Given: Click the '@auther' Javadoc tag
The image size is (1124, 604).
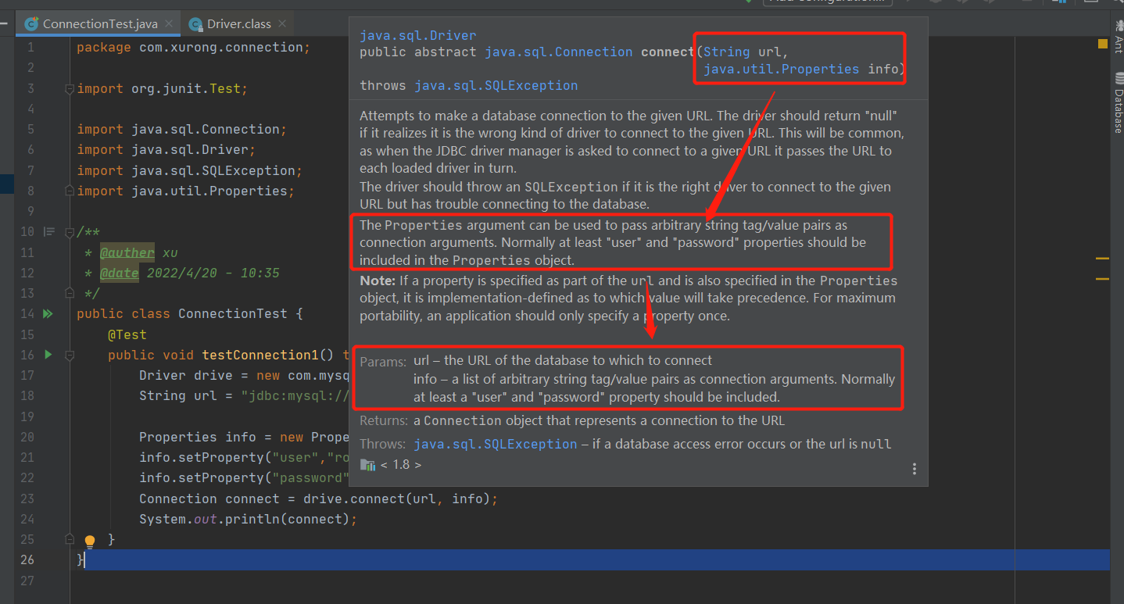Looking at the screenshot, I should click(127, 252).
